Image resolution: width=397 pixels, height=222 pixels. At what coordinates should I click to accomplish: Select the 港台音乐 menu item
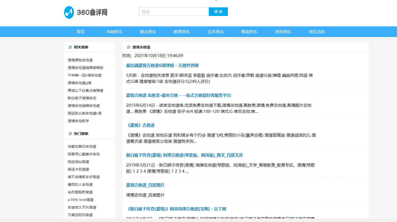coord(148,32)
